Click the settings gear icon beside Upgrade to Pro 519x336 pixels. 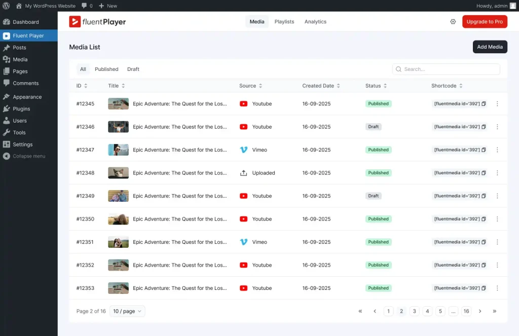tap(453, 22)
